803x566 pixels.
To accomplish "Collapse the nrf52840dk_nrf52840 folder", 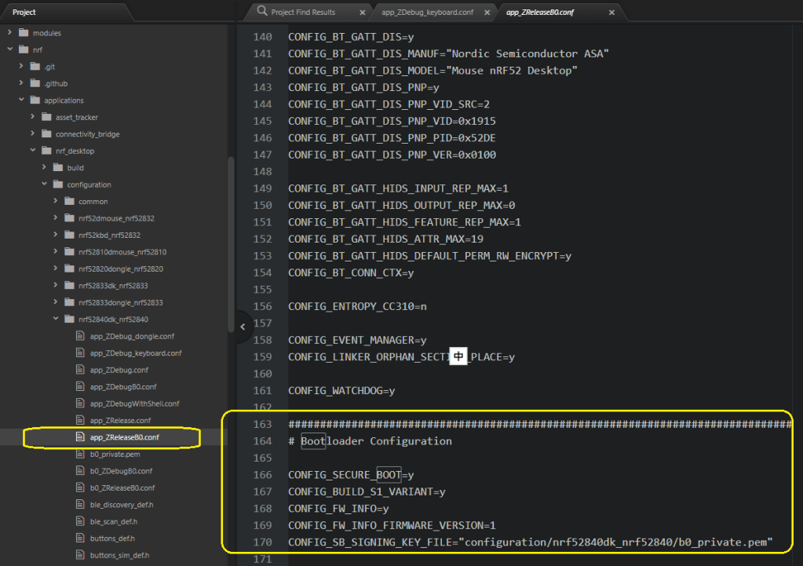I will [56, 320].
